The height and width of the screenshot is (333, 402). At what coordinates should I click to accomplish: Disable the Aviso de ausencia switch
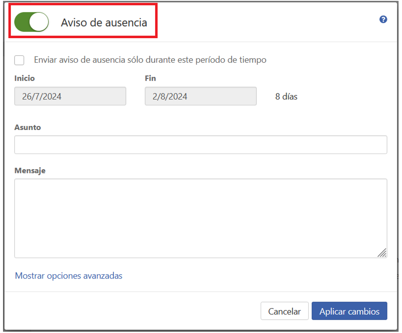click(x=31, y=22)
